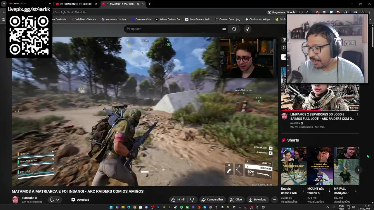
Task: Open the install/share icon in address bar
Action: pyautogui.click(x=301, y=12)
